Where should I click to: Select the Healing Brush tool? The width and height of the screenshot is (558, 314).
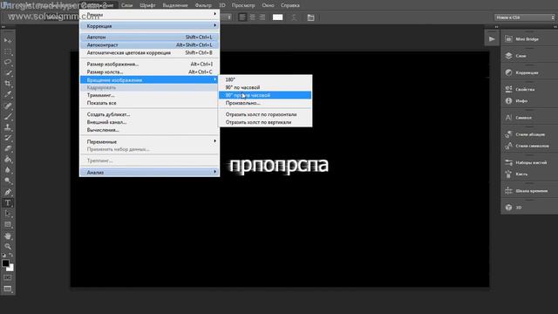8,106
